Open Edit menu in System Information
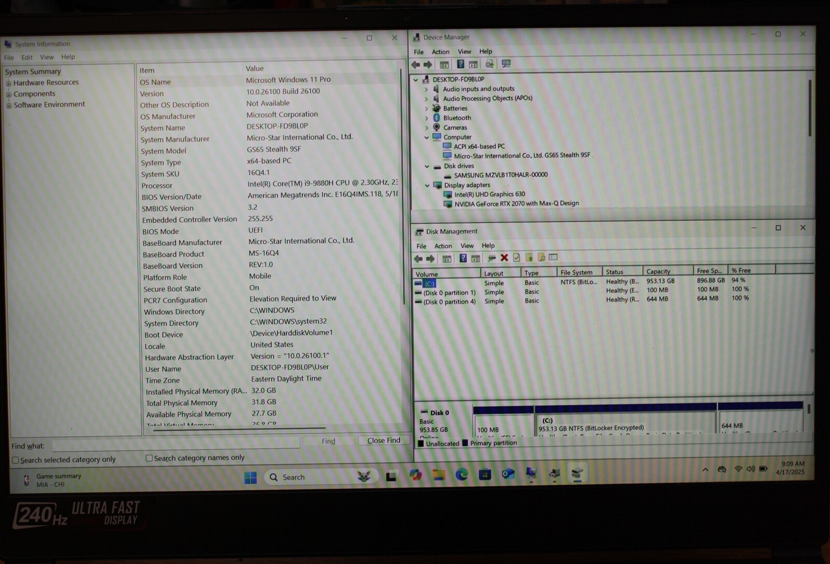This screenshot has width=830, height=564. (x=27, y=58)
